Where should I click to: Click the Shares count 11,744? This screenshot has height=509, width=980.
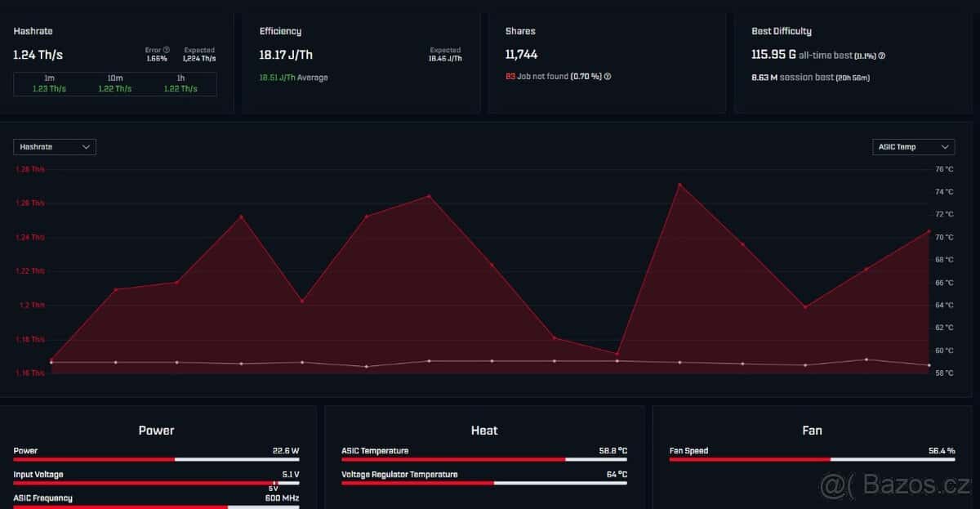tap(521, 56)
